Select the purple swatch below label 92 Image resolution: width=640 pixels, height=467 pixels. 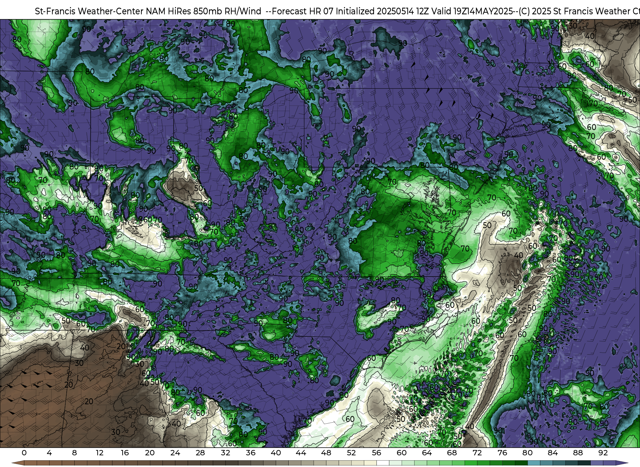click(609, 463)
